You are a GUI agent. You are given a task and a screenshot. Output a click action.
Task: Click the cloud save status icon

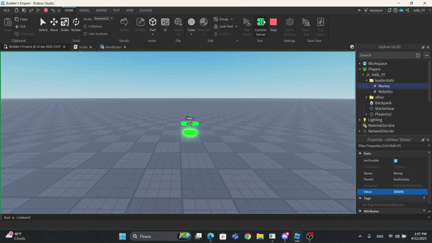point(402,10)
